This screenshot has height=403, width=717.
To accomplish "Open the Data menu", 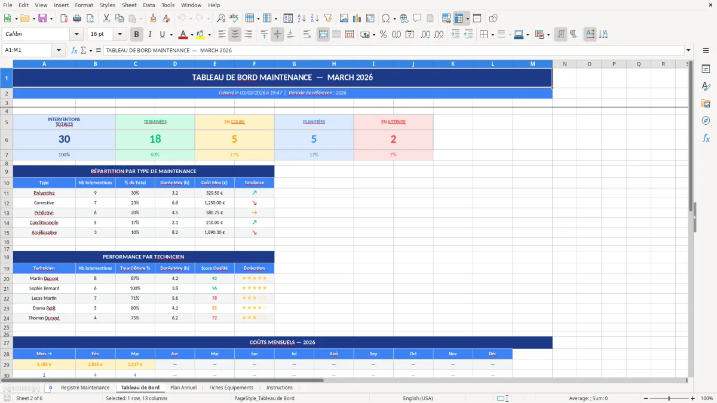I will pos(148,5).
